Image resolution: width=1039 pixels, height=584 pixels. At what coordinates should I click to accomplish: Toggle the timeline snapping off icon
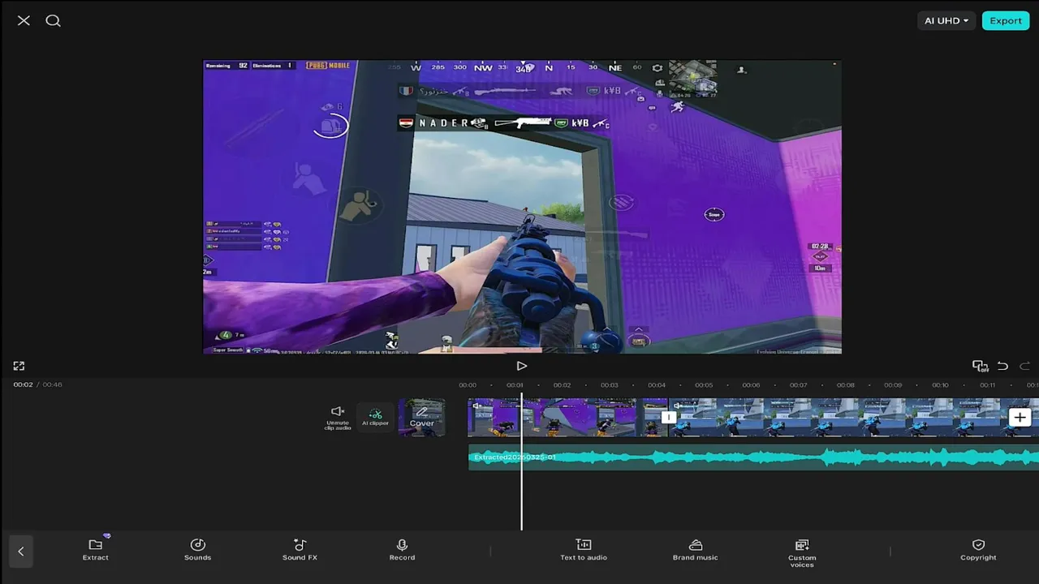pyautogui.click(x=980, y=366)
